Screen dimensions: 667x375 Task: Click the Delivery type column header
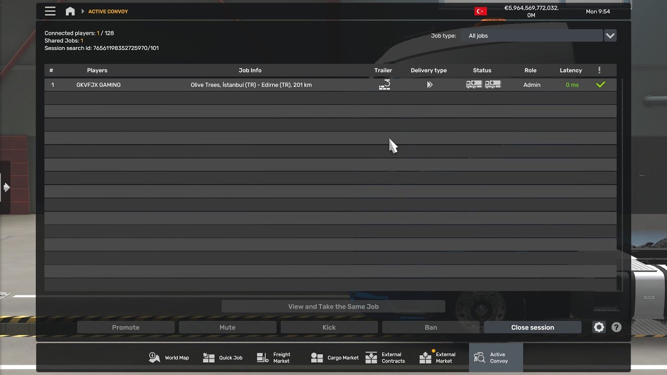428,70
